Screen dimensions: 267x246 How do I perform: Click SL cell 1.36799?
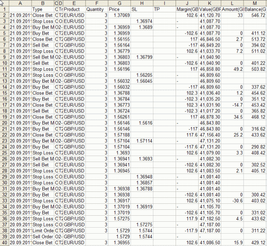142,57
